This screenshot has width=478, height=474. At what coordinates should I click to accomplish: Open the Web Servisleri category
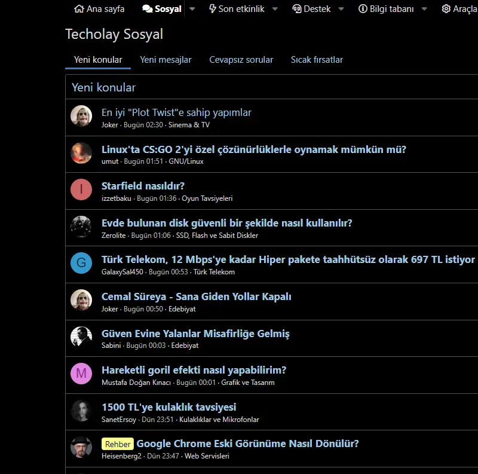[207, 456]
